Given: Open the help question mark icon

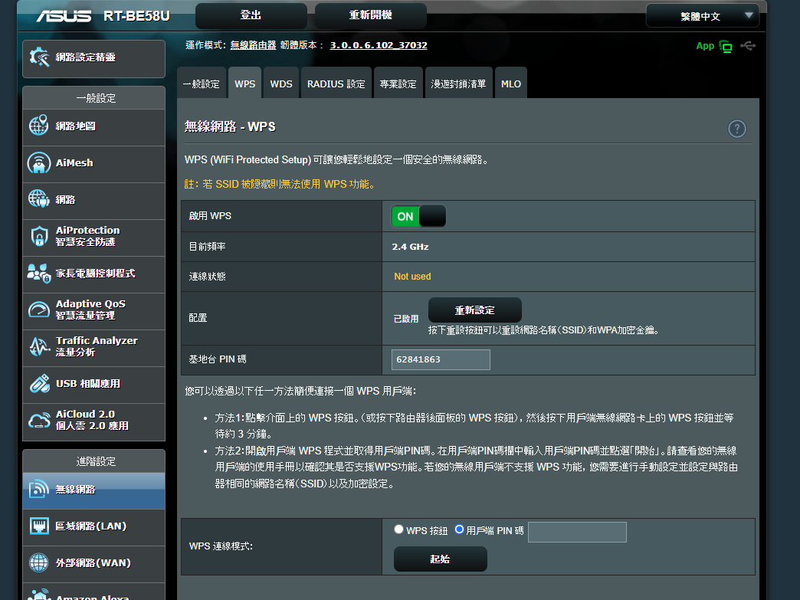Looking at the screenshot, I should 736,129.
